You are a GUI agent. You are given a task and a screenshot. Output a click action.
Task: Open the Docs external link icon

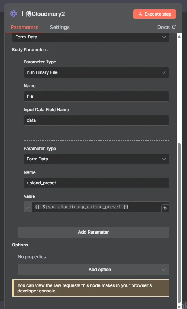[x=174, y=27]
